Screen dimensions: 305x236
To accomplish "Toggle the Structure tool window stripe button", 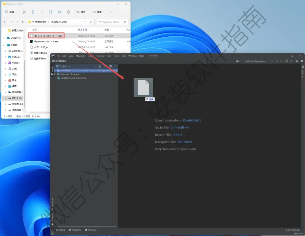I will tap(52, 204).
